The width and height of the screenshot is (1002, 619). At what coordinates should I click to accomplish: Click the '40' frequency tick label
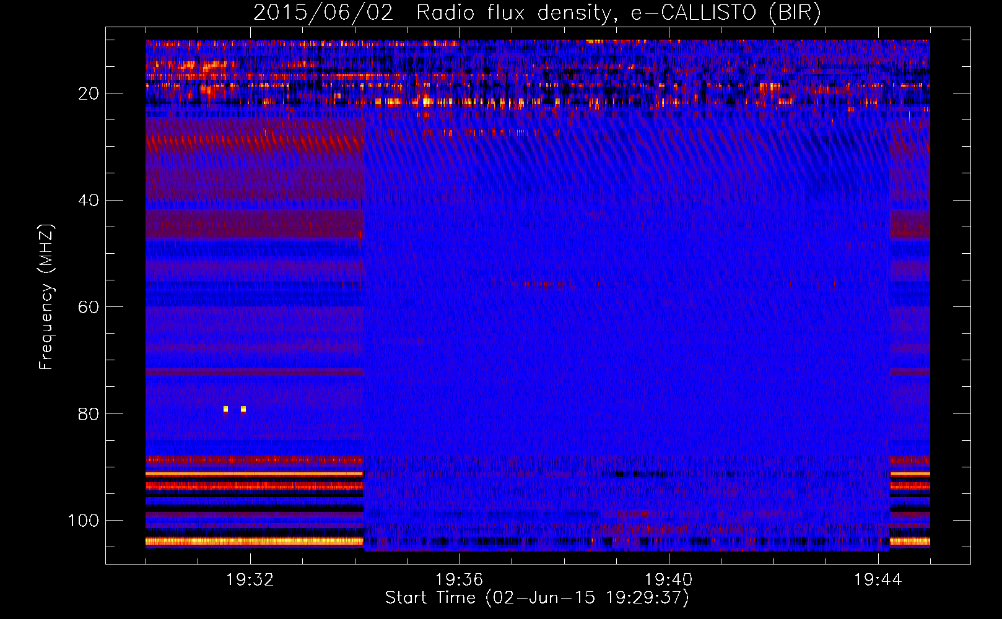tap(89, 201)
